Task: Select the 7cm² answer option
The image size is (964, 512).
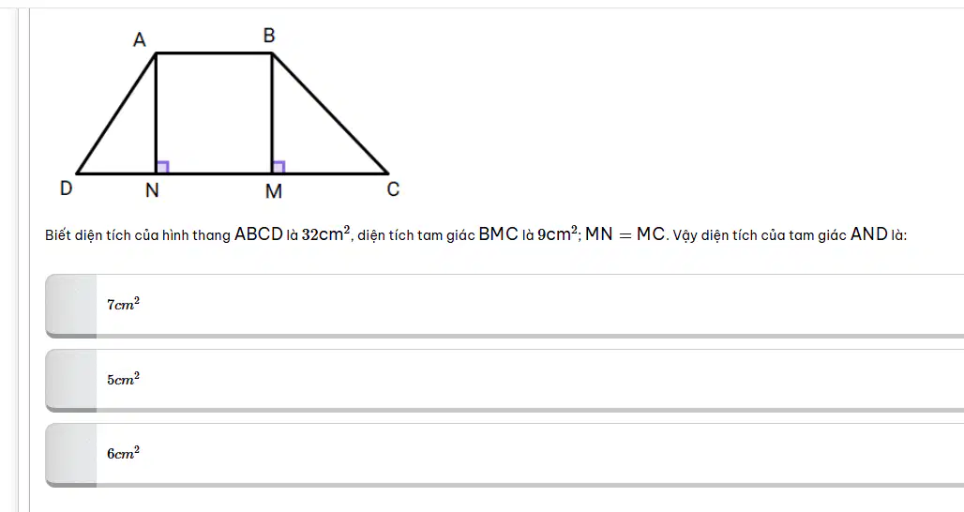Action: 505,306
